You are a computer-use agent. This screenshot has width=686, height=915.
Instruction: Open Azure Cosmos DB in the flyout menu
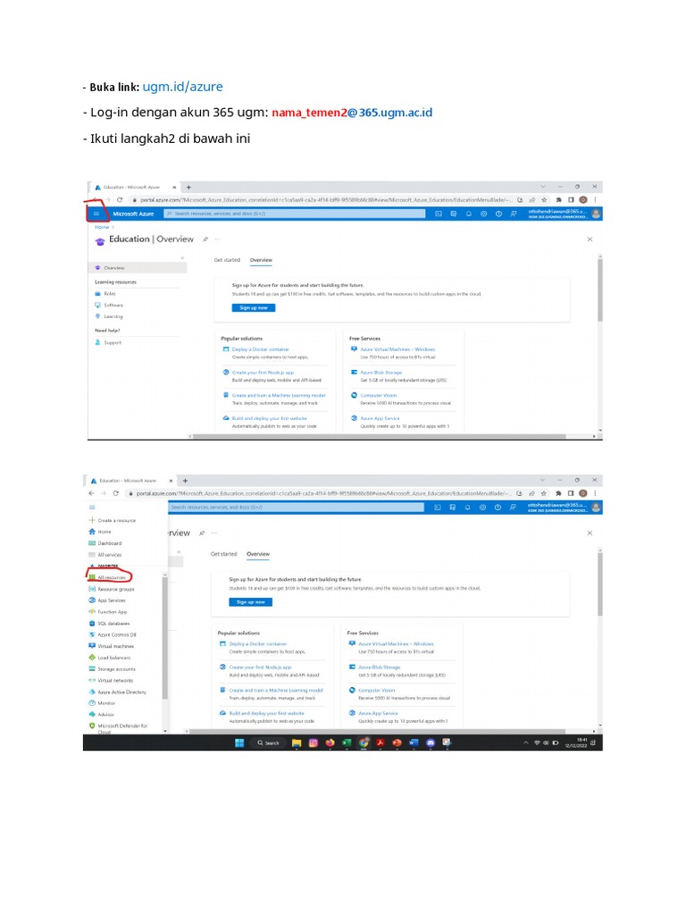(117, 635)
